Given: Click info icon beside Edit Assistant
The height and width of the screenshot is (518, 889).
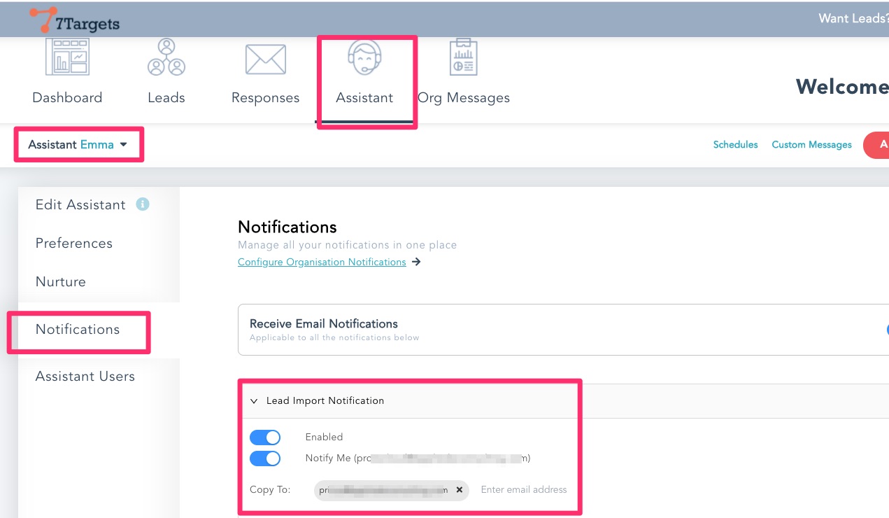Looking at the screenshot, I should point(143,204).
